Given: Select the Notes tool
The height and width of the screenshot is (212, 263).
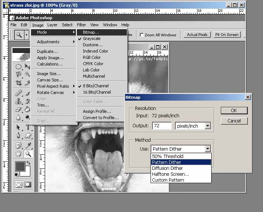Looking at the screenshot, I should tap(18, 145).
